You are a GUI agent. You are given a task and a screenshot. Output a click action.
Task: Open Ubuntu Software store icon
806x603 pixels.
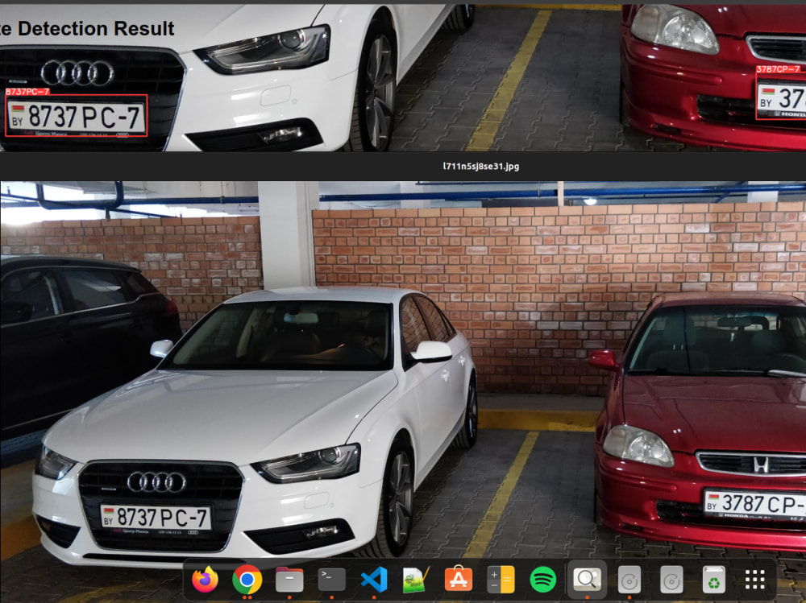coord(459,580)
